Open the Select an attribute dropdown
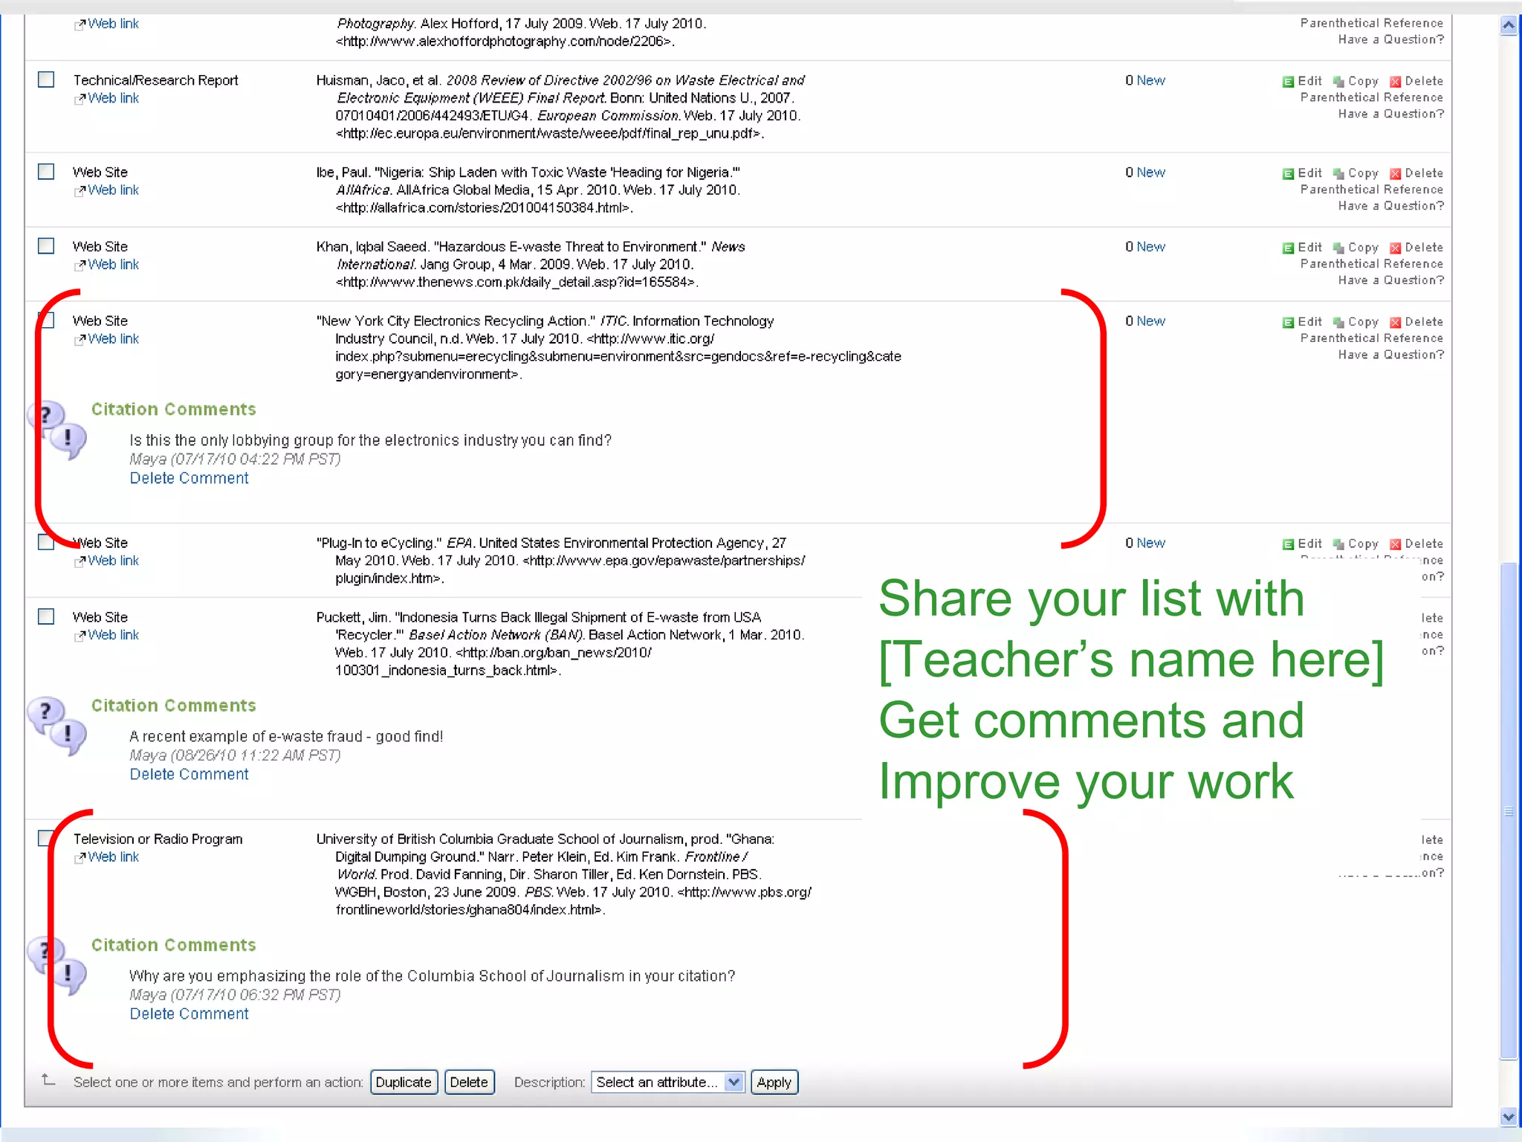Image resolution: width=1522 pixels, height=1142 pixels. [667, 1083]
